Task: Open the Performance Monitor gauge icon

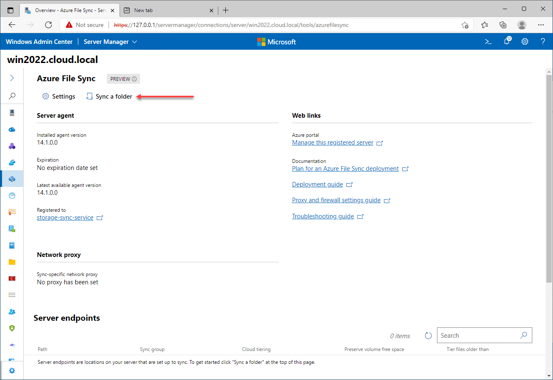Action: click(x=12, y=195)
